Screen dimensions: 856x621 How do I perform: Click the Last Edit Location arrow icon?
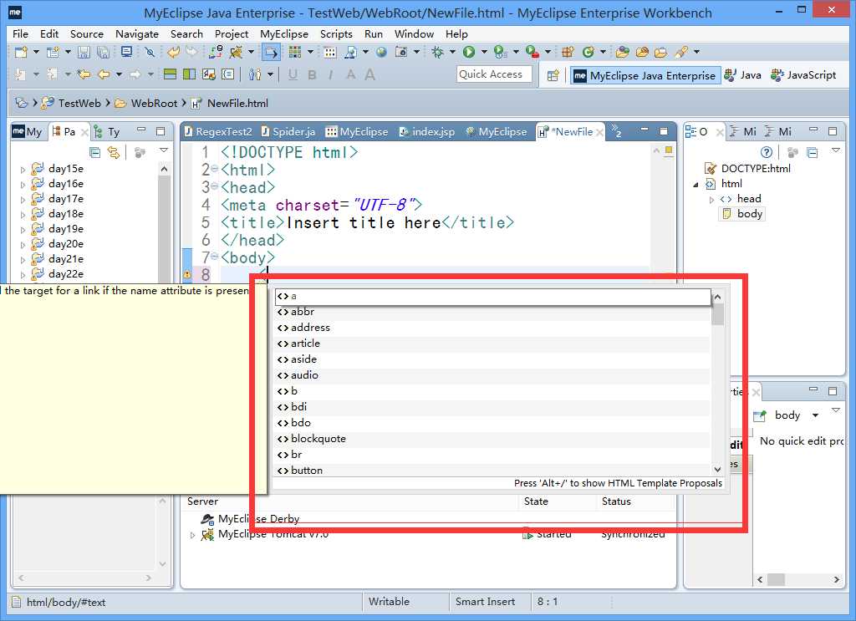pyautogui.click(x=84, y=74)
